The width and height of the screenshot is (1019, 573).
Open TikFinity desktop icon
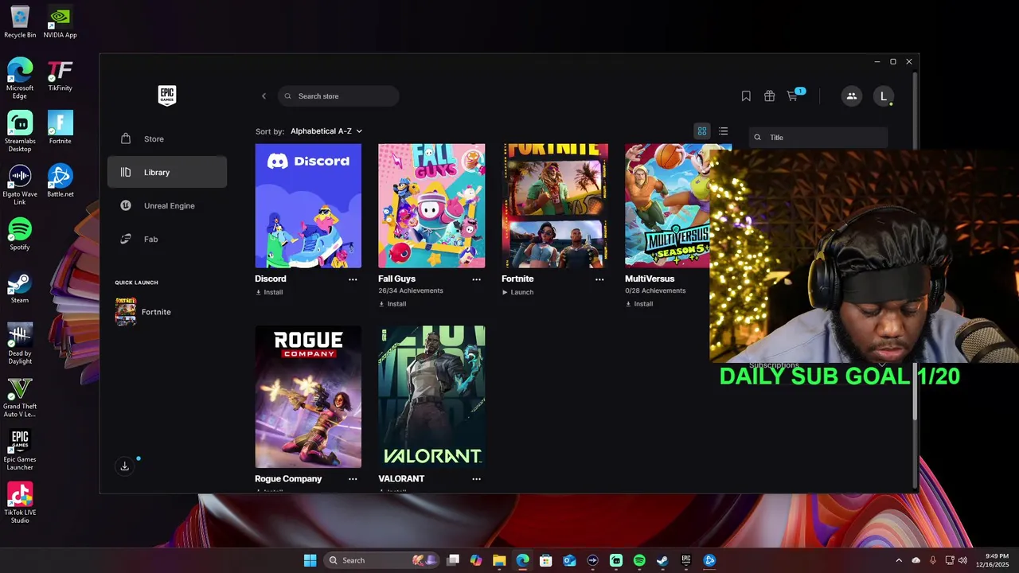click(61, 75)
